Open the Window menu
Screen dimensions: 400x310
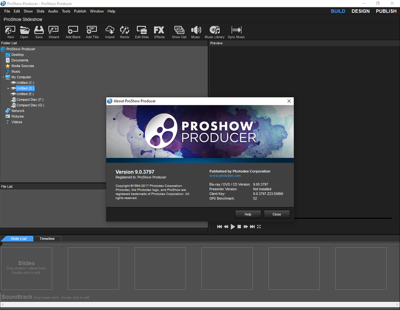97,11
